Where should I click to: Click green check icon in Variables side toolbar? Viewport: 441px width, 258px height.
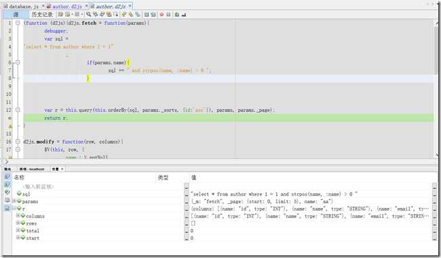(7, 192)
